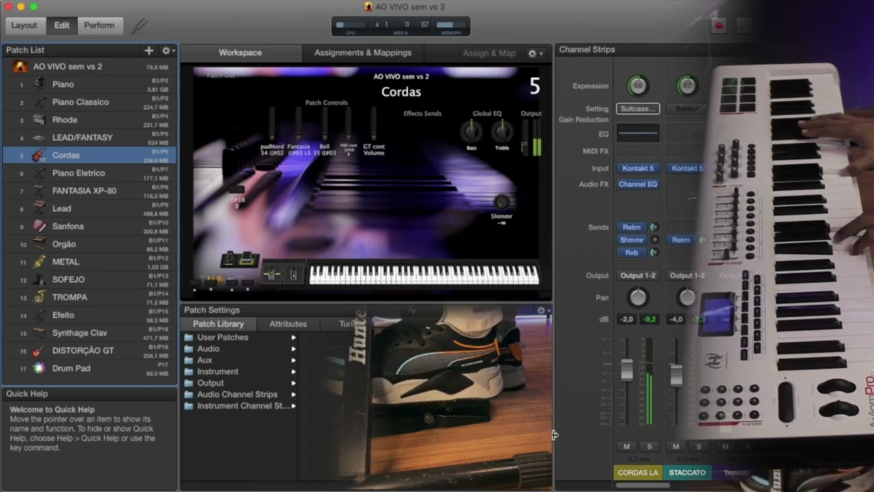Open the Patch List gear action menu
The image size is (874, 492).
coord(167,51)
